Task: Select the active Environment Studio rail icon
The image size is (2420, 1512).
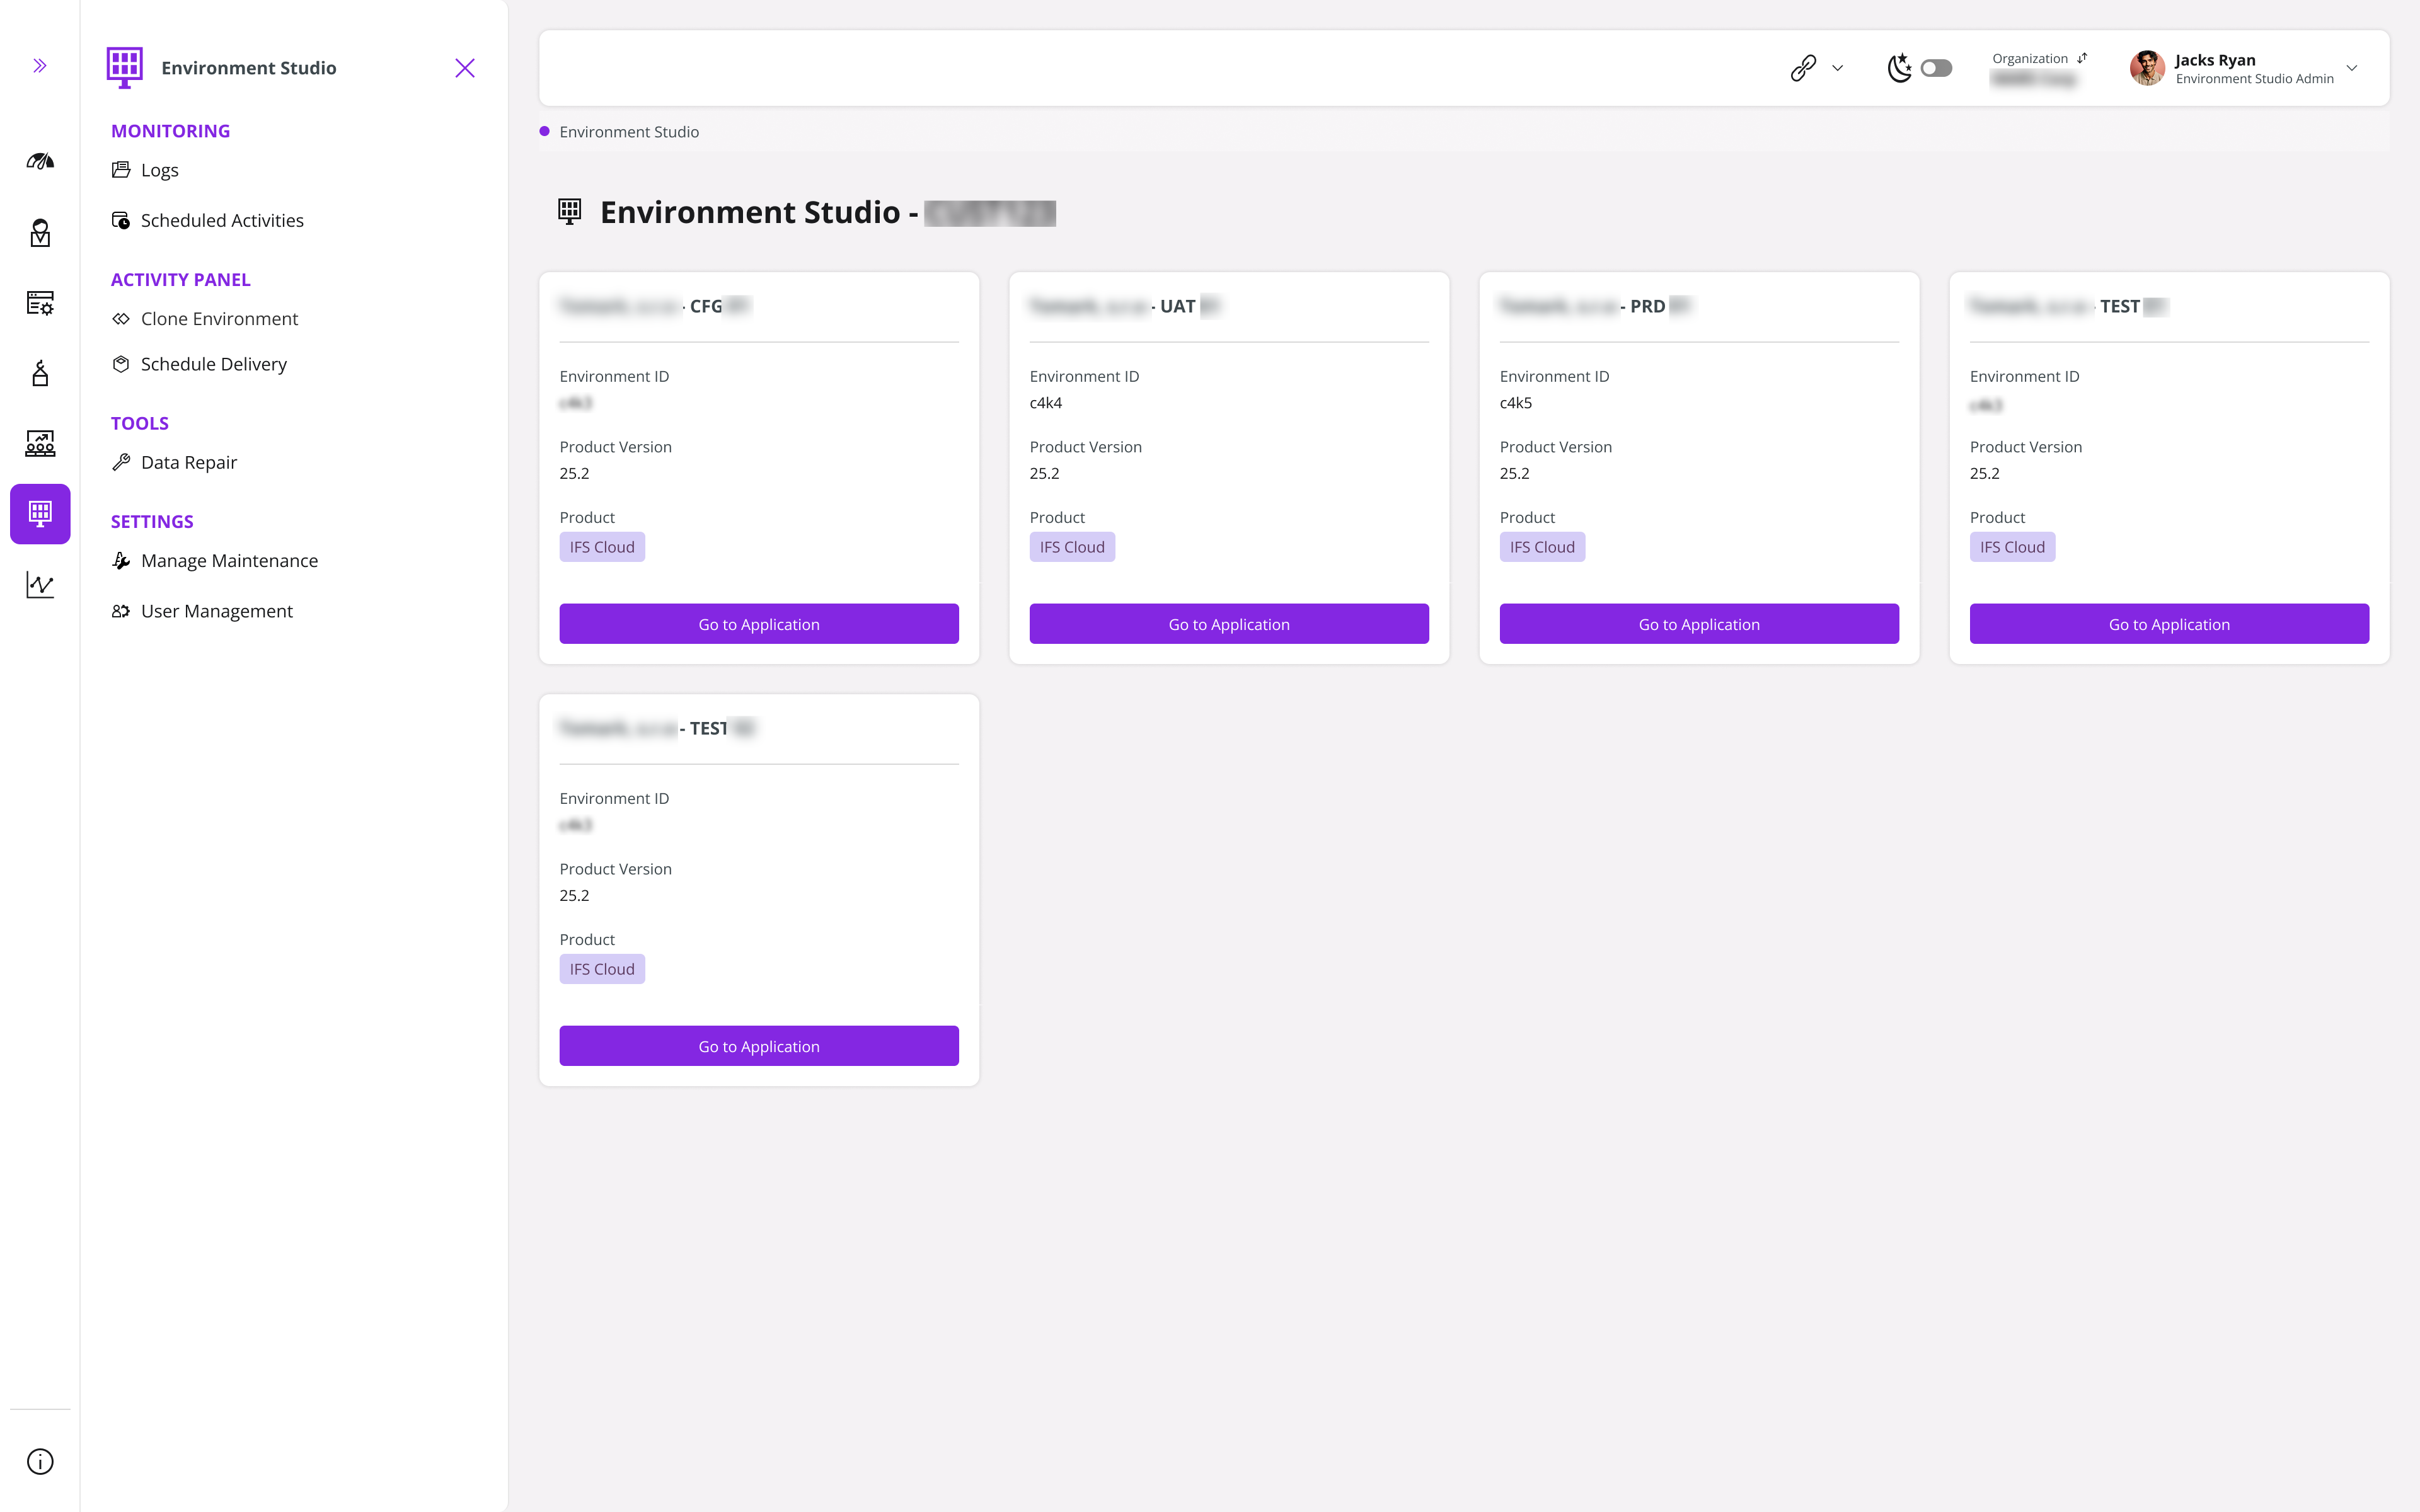Action: click(x=40, y=514)
